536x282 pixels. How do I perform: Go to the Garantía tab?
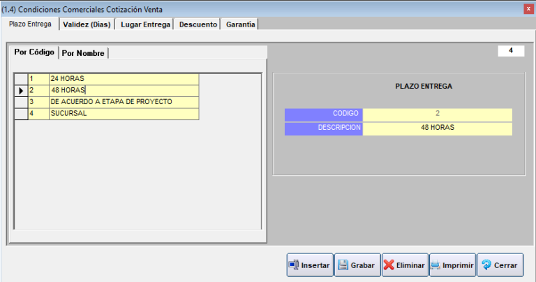[x=241, y=24]
